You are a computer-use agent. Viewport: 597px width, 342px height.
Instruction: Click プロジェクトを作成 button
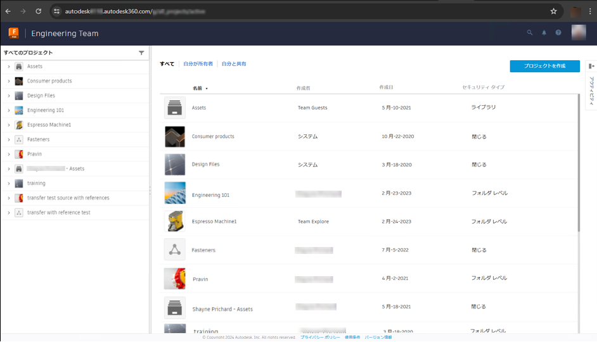(x=545, y=66)
